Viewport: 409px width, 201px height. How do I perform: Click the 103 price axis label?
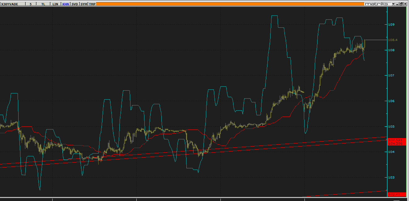point(391,178)
